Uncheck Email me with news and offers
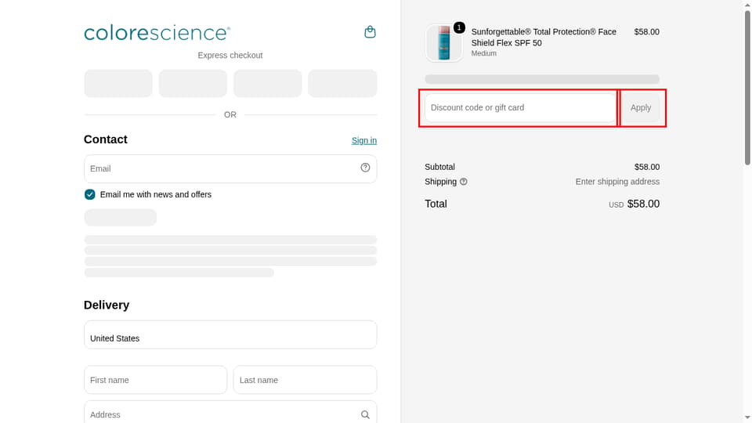Image resolution: width=752 pixels, height=423 pixels. coord(89,194)
